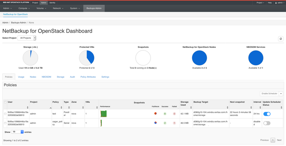Switch to Project tab in top bar

(35, 3)
